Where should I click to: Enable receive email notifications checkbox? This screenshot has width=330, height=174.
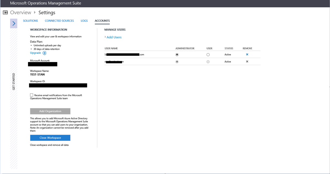click(32, 95)
